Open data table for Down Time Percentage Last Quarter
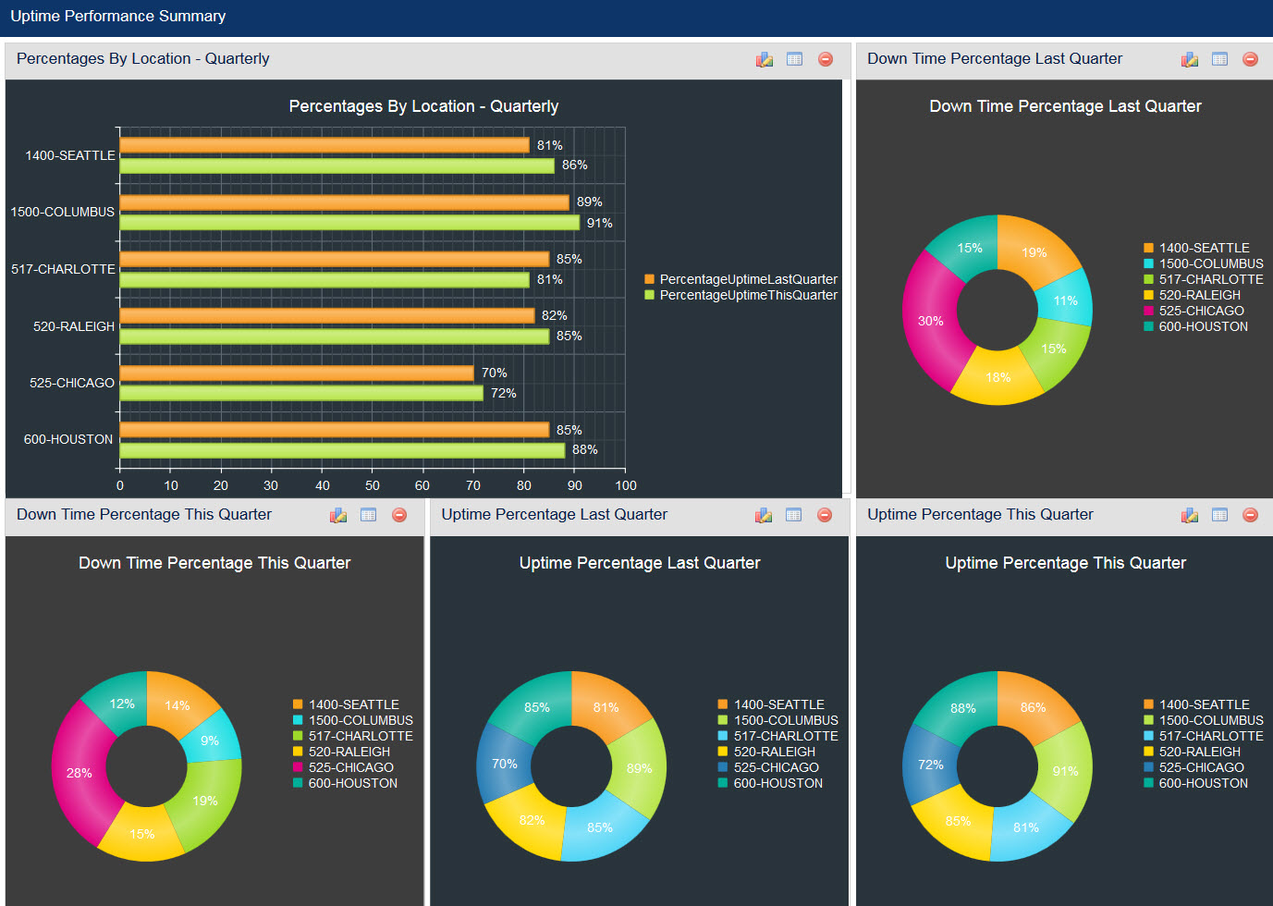Screen dimensions: 1273x906 [1218, 58]
